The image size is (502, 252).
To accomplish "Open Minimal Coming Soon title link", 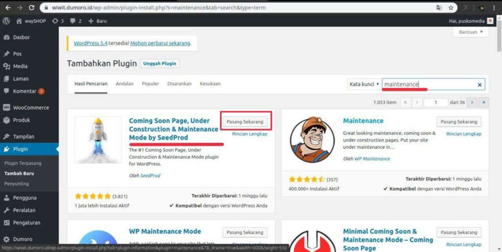I will point(388,240).
